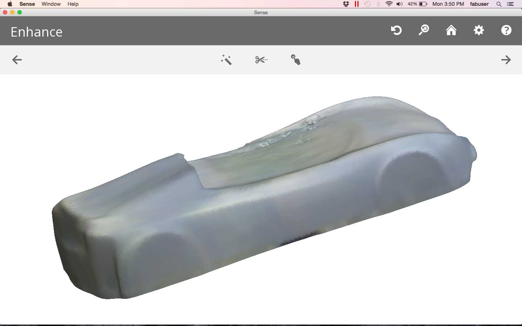
Task: Click the Bluetooth menu bar icon
Action: coord(378,4)
